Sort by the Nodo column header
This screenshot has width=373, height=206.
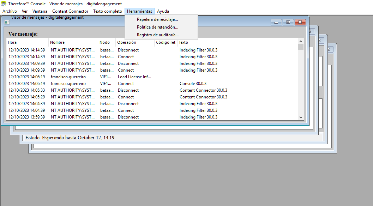point(107,42)
